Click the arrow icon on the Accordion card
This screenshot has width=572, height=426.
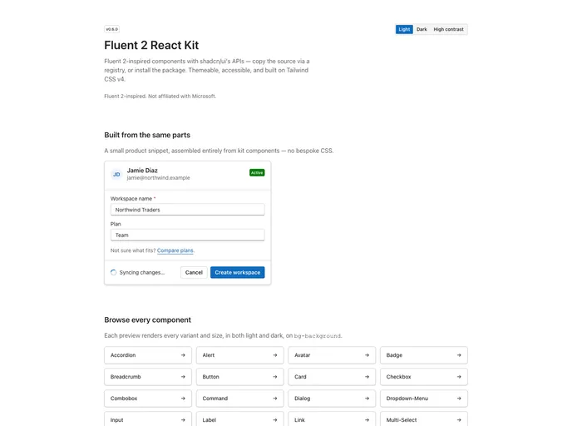(x=183, y=355)
